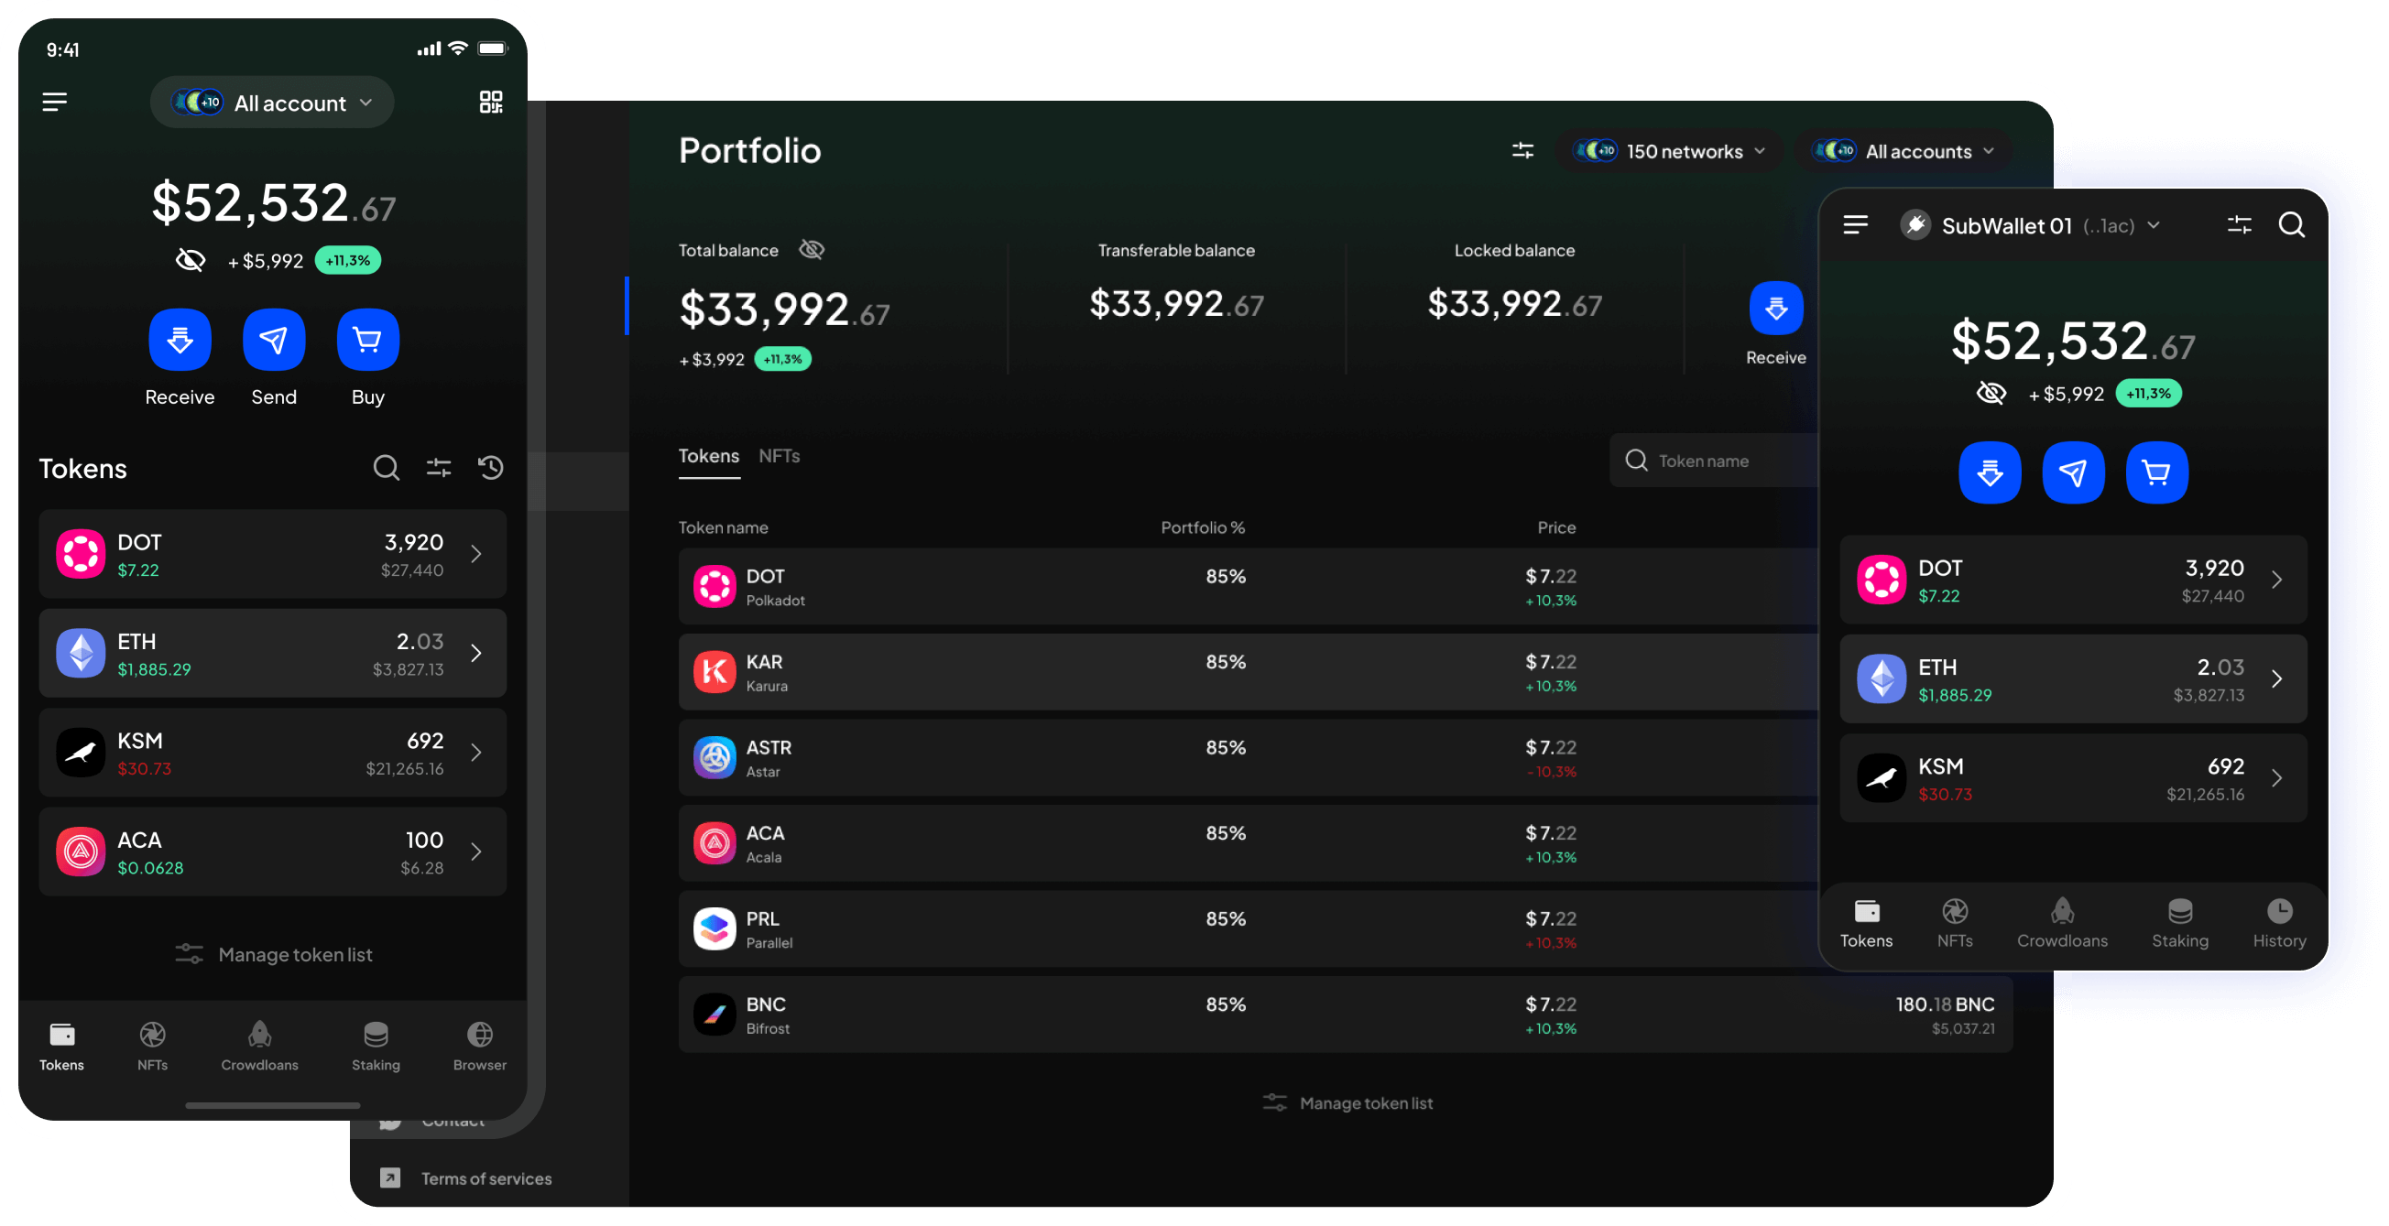2389x1226 pixels.
Task: Open history clock icon in left phone
Action: (x=491, y=468)
